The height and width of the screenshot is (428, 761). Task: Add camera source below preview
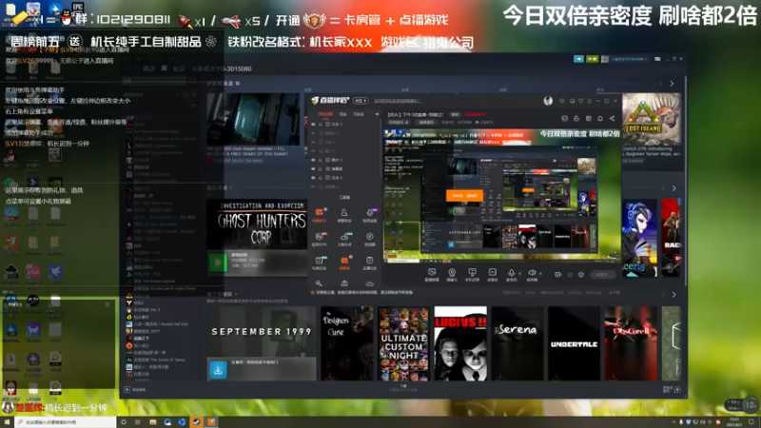(452, 275)
